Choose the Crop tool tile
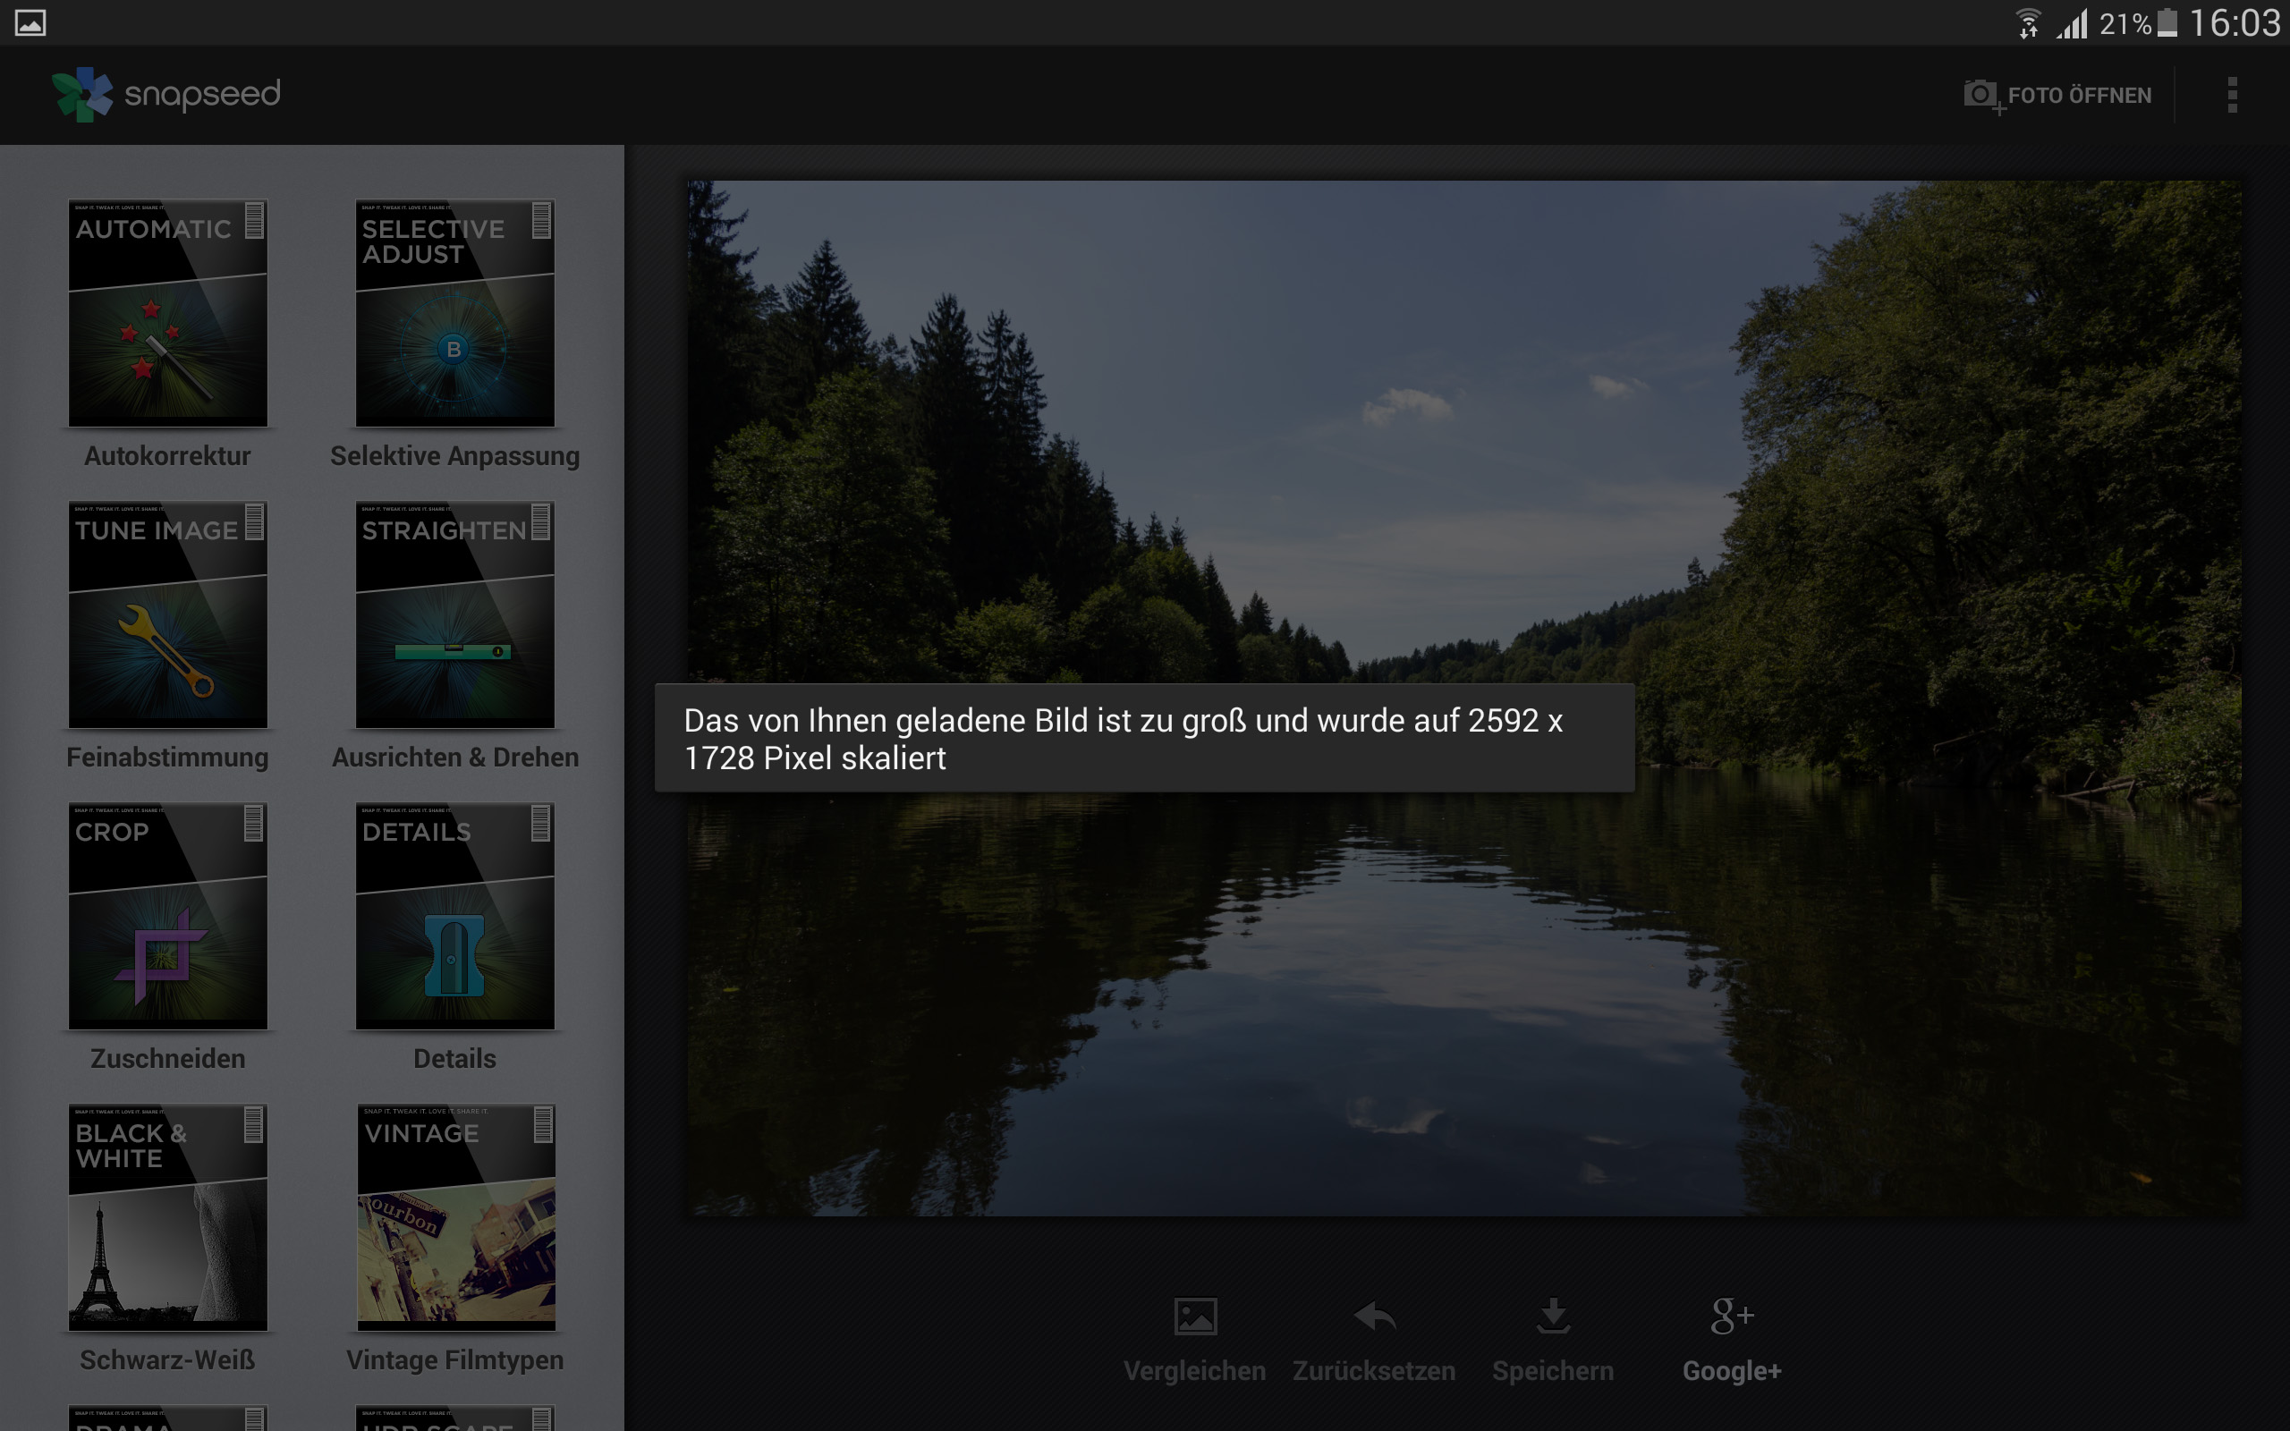This screenshot has width=2290, height=1431. (167, 916)
